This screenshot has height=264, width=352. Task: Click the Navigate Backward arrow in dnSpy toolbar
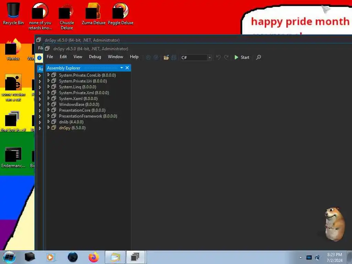click(x=148, y=57)
